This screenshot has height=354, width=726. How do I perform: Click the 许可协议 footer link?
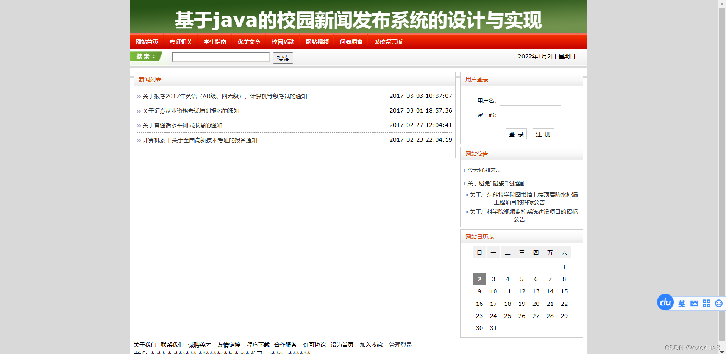pos(315,345)
